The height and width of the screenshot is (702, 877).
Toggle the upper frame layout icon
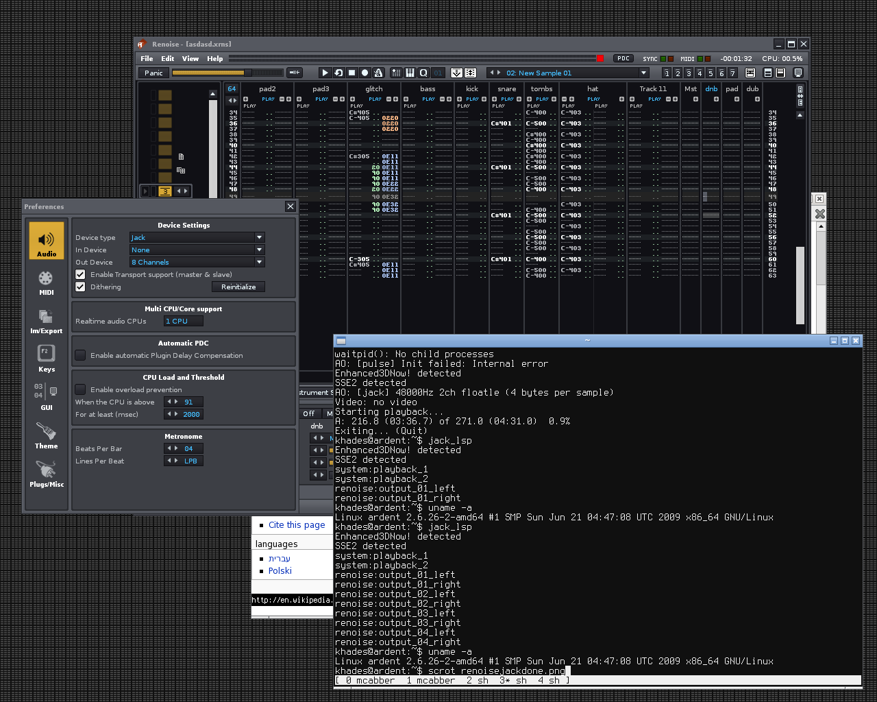(768, 73)
